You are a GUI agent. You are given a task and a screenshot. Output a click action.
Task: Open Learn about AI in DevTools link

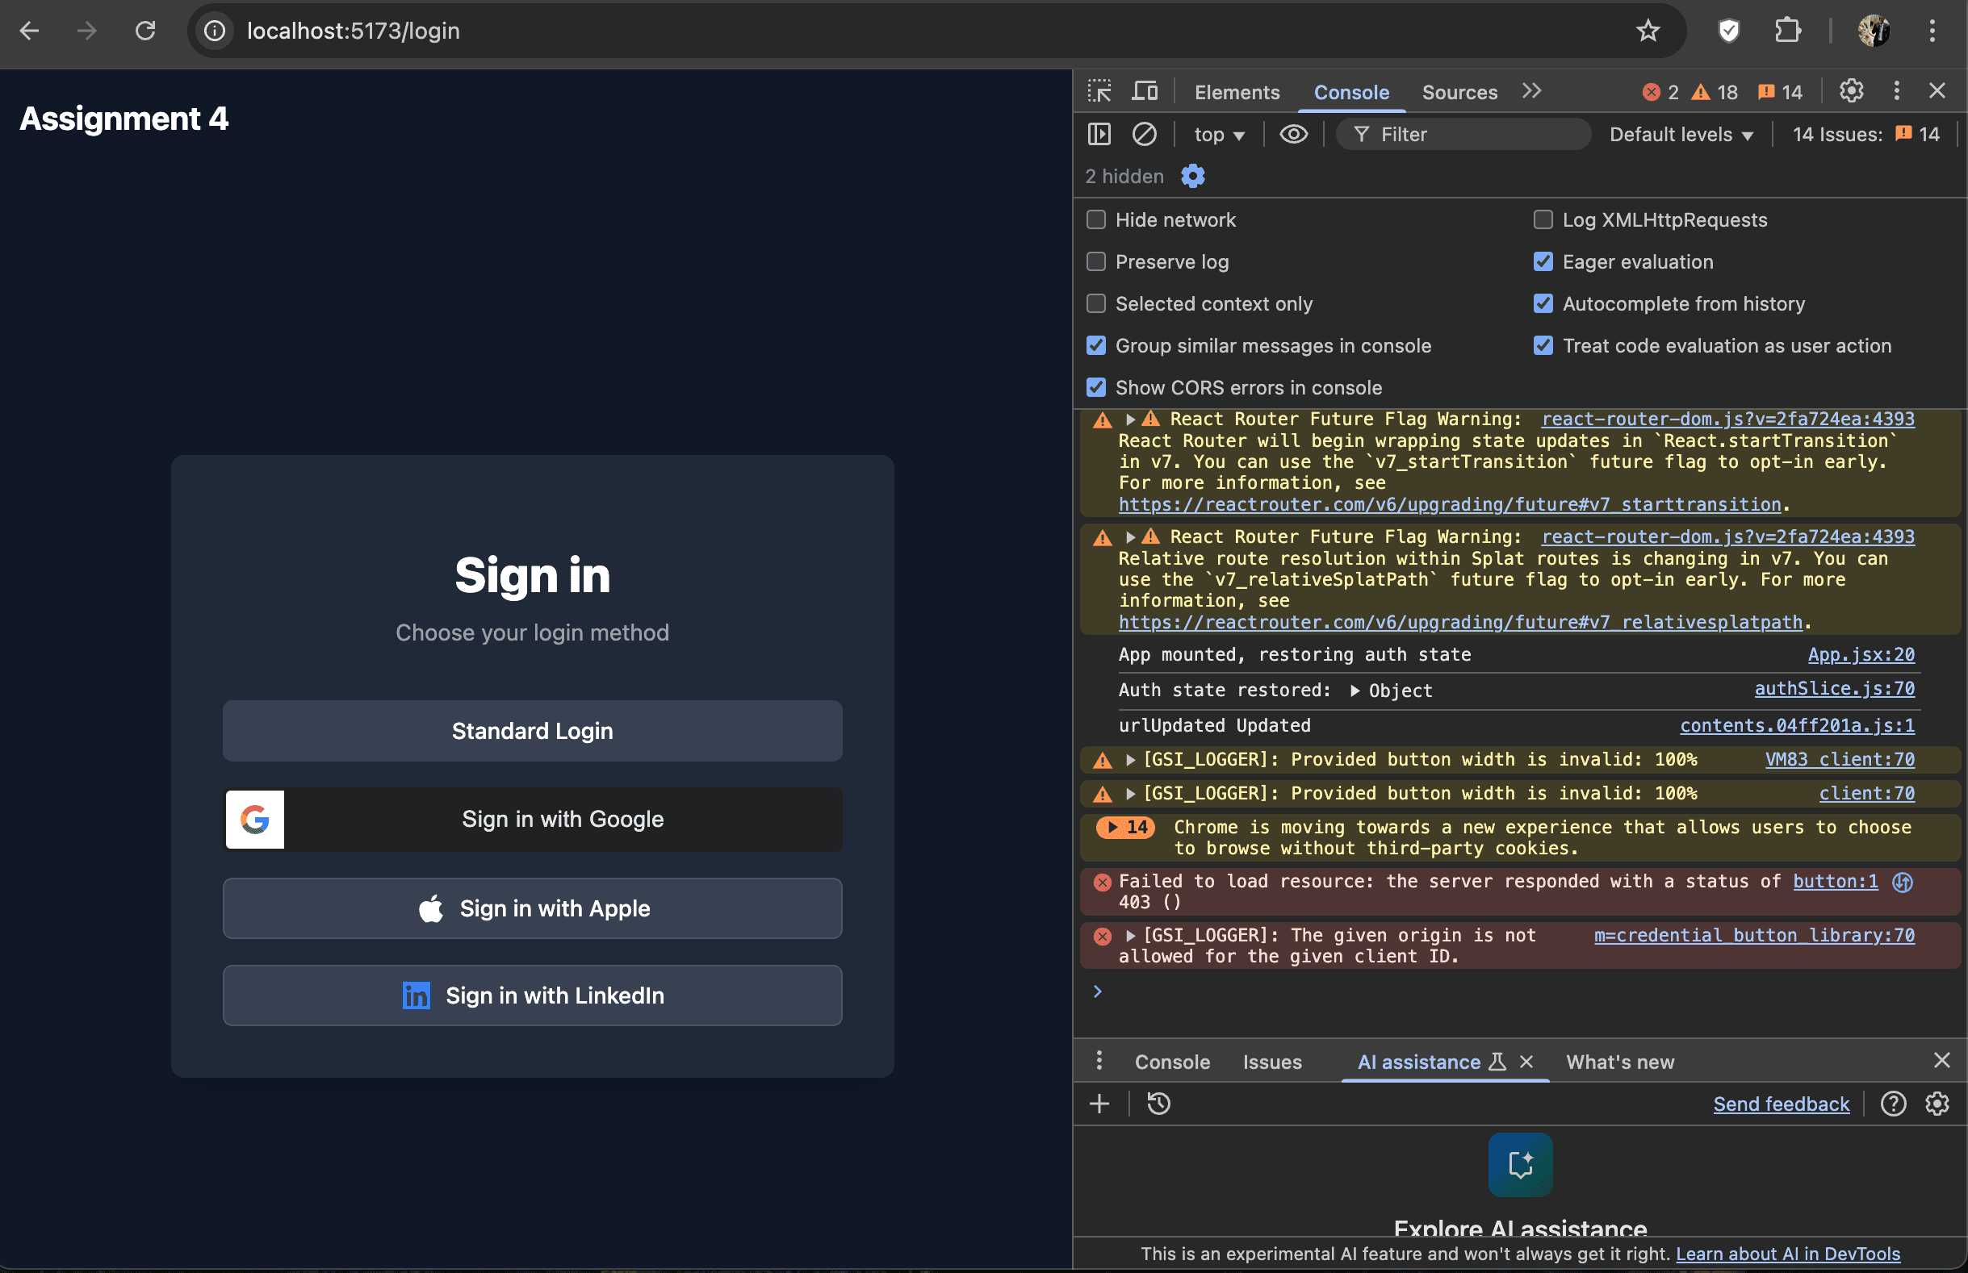click(1788, 1254)
